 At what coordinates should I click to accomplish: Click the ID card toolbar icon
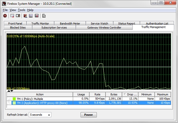(18, 16)
